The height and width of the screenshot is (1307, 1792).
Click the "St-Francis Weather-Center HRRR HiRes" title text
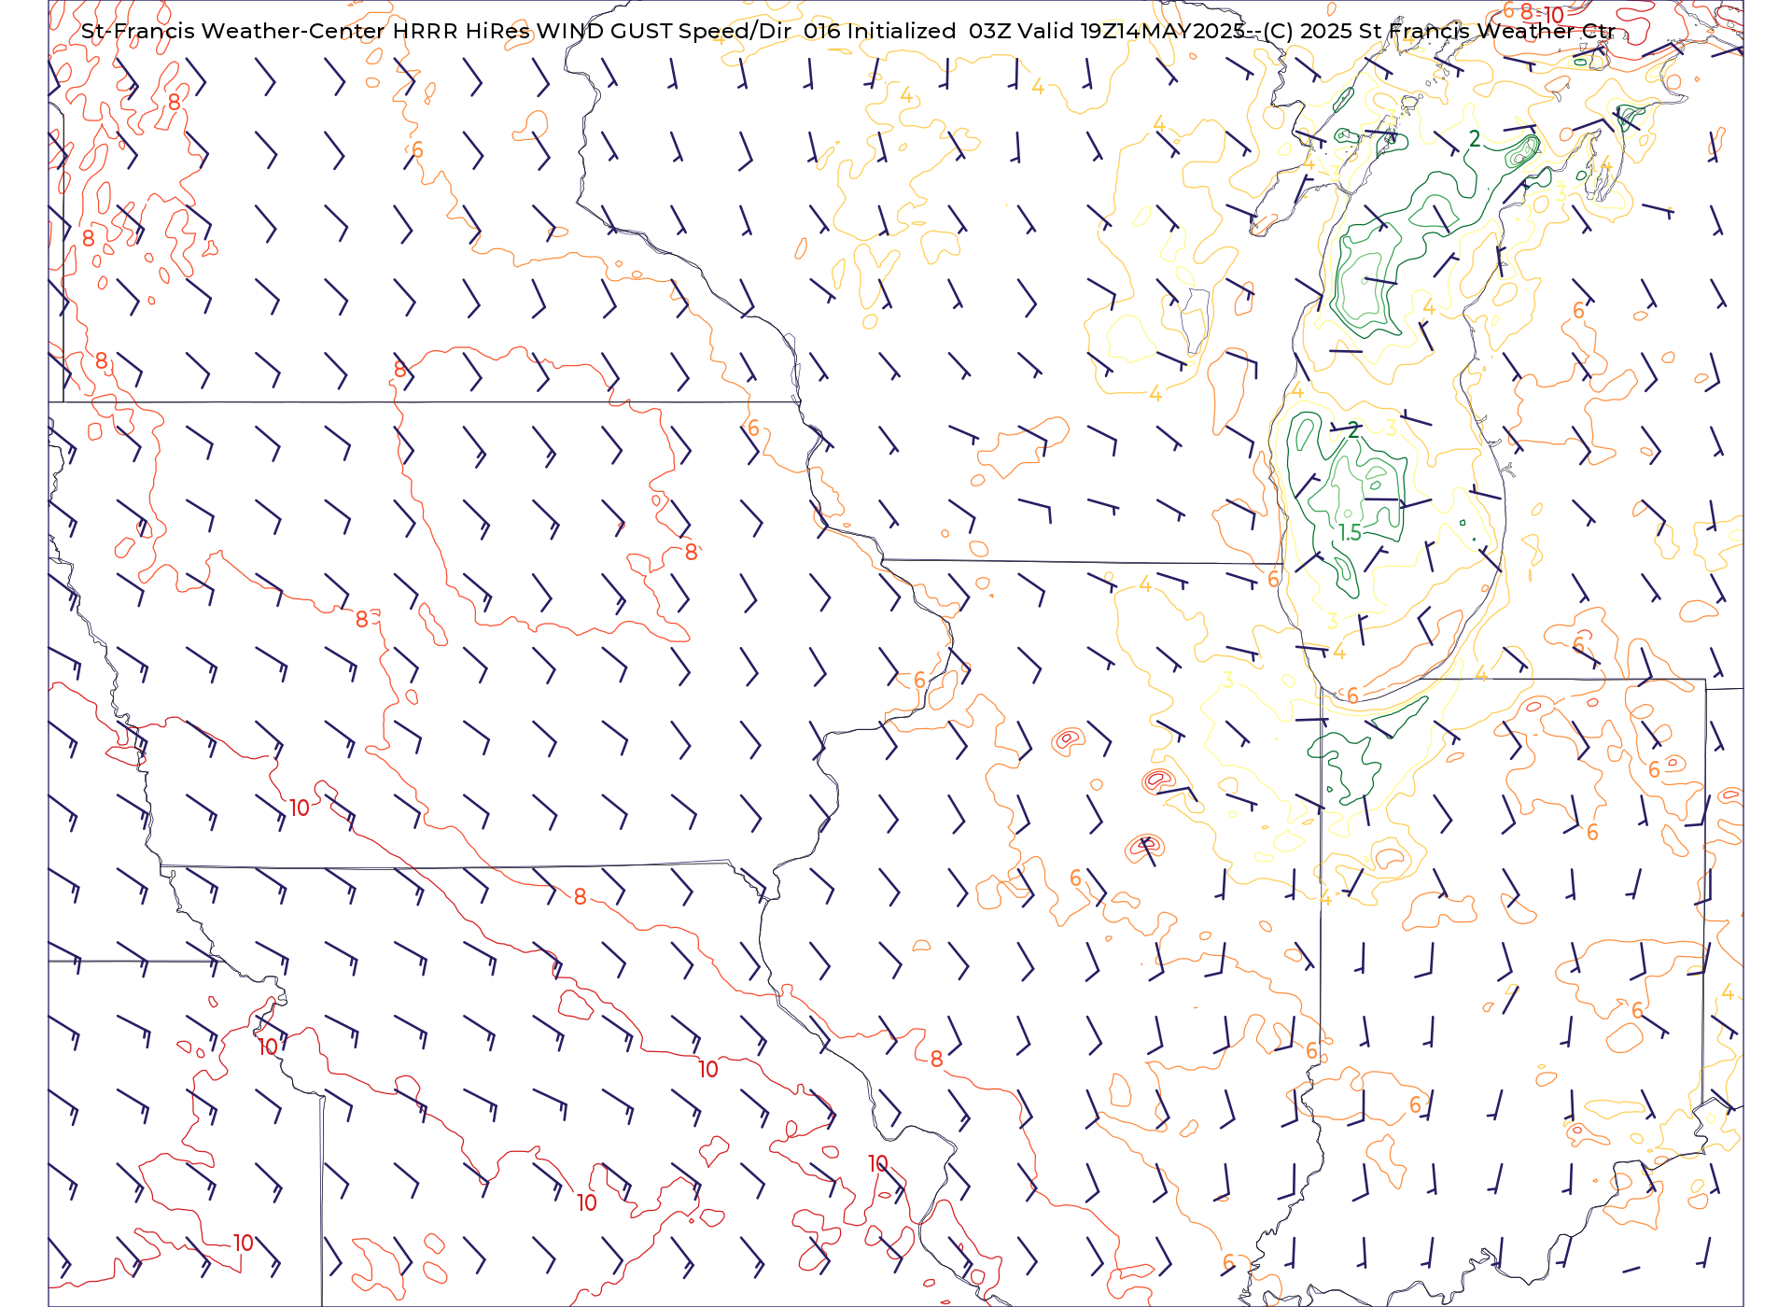(x=305, y=31)
